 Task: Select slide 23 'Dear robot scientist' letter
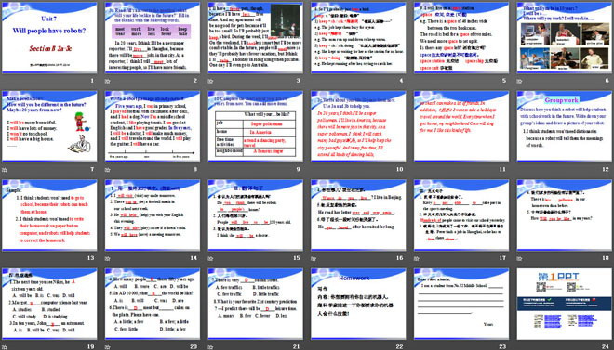pyautogui.click(x=461, y=304)
